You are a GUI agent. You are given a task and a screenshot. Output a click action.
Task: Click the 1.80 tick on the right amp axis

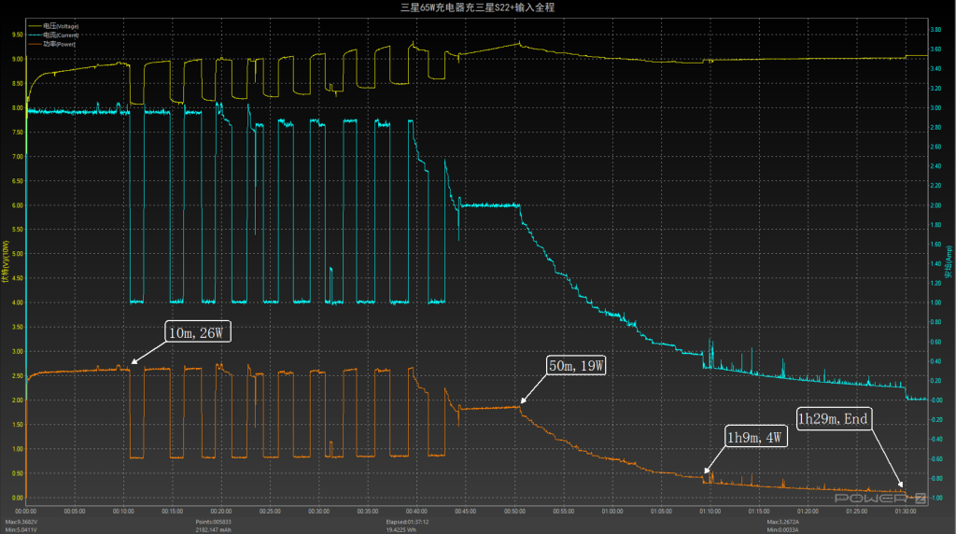click(935, 225)
